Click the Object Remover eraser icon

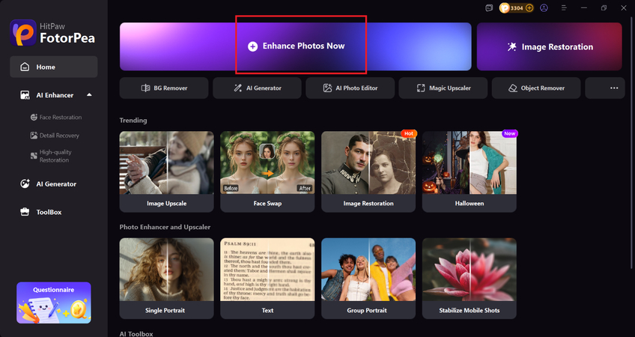513,88
